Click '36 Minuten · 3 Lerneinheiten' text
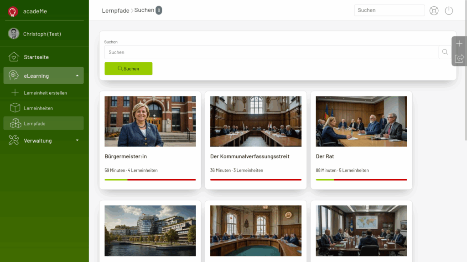The height and width of the screenshot is (262, 467). (x=237, y=170)
